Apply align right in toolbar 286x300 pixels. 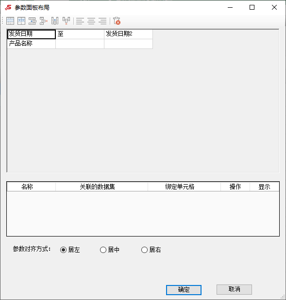click(x=102, y=21)
